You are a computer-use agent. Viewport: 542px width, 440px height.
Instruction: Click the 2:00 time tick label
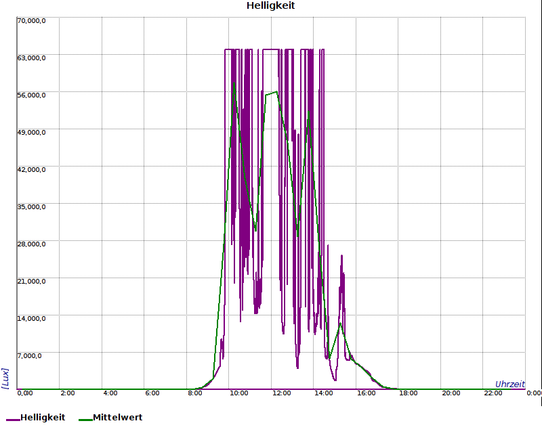[68, 393]
